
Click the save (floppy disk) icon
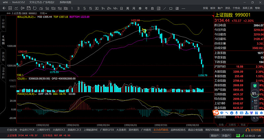pyautogui.click(x=29, y=8)
